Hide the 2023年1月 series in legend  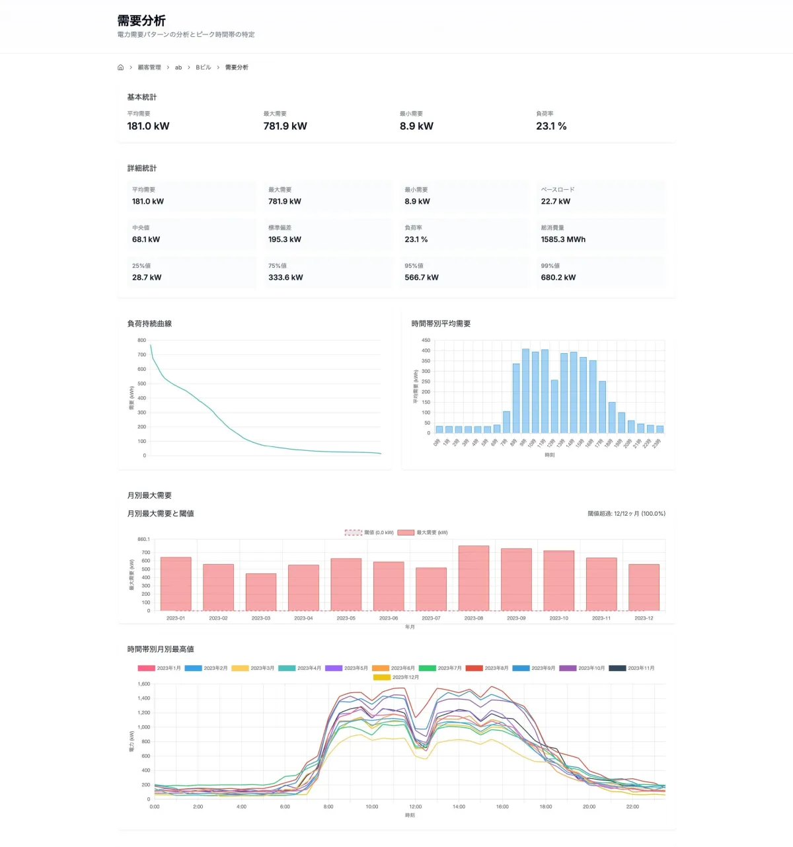(x=159, y=668)
